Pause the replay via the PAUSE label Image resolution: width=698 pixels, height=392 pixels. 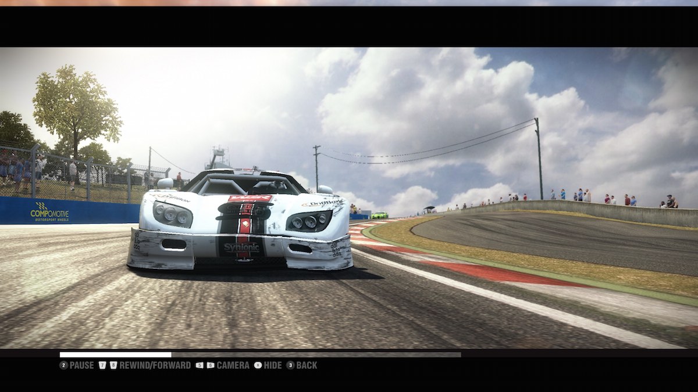81,365
